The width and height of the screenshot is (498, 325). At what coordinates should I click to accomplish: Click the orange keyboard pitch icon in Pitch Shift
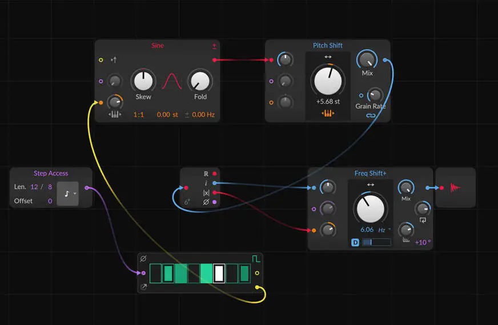pyautogui.click(x=328, y=113)
